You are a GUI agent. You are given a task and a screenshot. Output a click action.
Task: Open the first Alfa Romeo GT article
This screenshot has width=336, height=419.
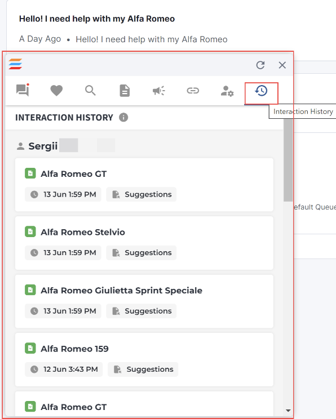click(x=73, y=174)
